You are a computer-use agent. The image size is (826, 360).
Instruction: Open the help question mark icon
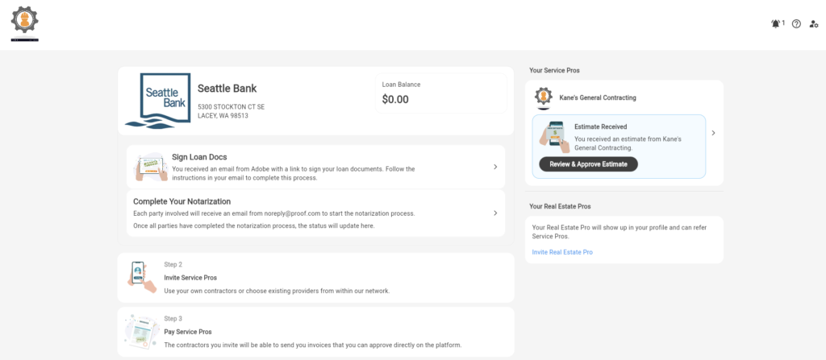coord(796,24)
